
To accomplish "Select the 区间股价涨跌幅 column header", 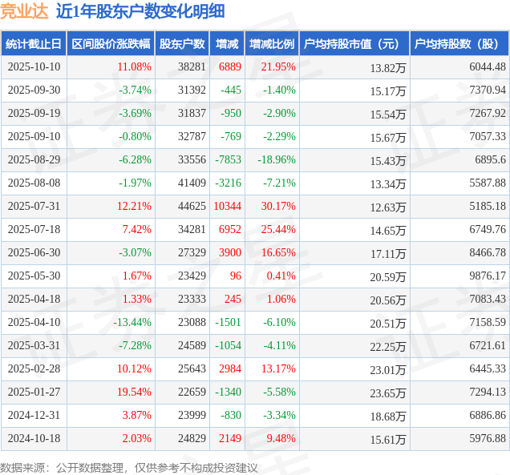I will click(111, 43).
